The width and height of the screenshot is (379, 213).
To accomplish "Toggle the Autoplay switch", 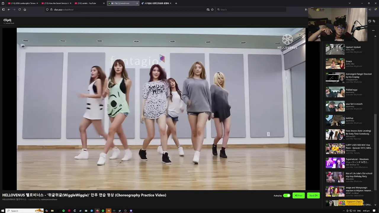I will point(287,196).
